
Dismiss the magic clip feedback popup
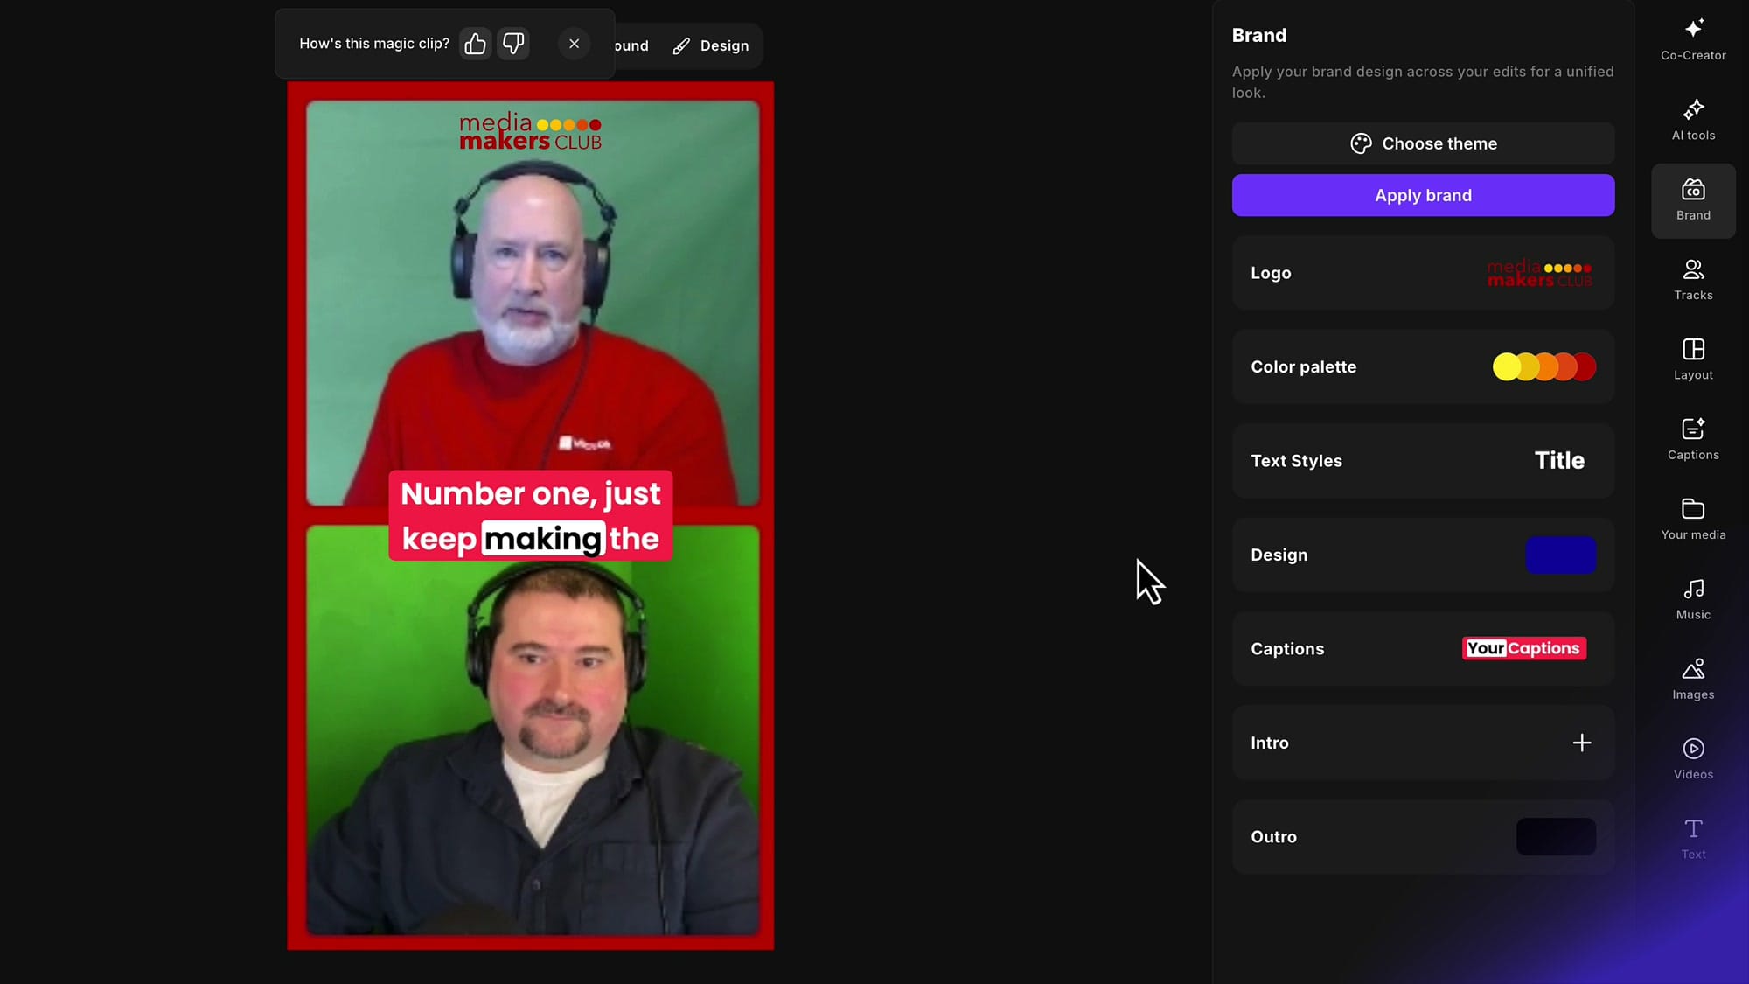pyautogui.click(x=574, y=43)
